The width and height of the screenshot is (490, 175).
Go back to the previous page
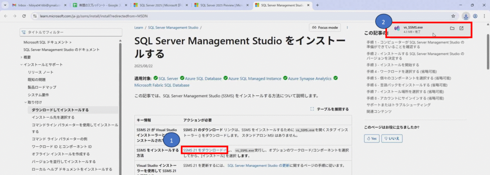point(6,16)
